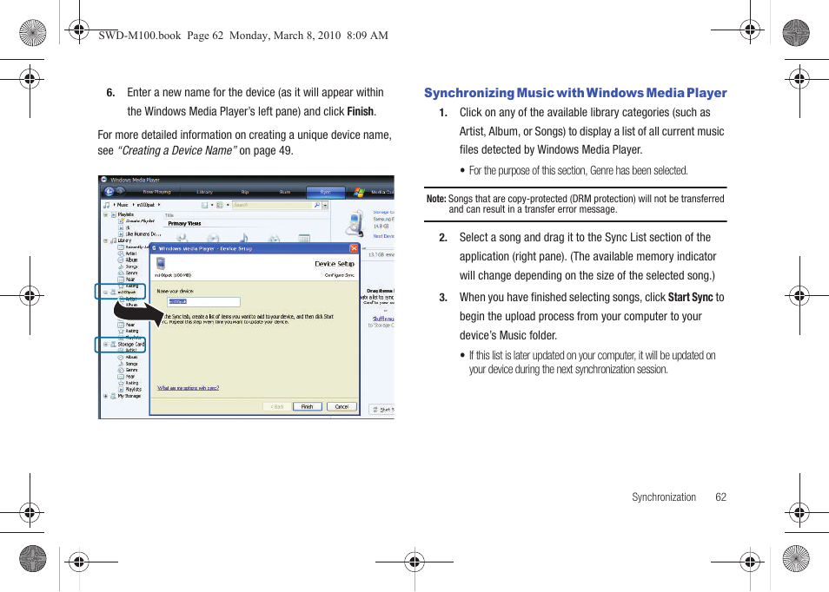
Task: Click the Start Sync button
Action: (x=382, y=409)
